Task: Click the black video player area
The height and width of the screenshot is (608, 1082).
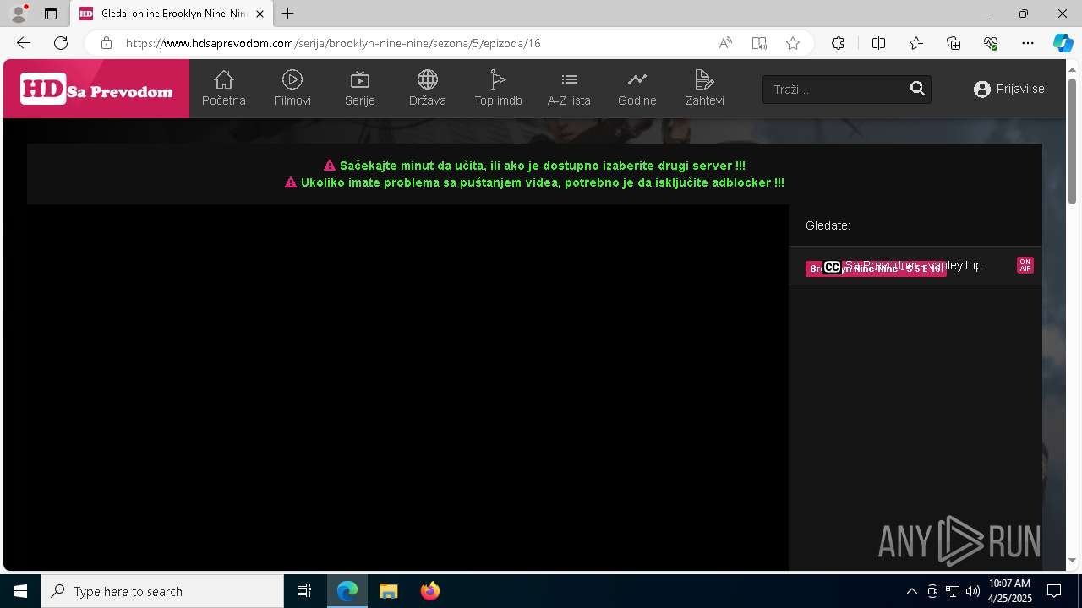Action: coord(407,387)
